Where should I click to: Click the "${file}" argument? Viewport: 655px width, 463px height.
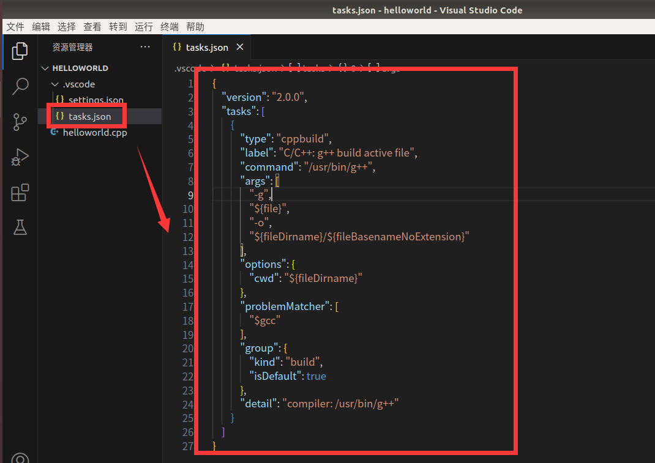click(268, 209)
